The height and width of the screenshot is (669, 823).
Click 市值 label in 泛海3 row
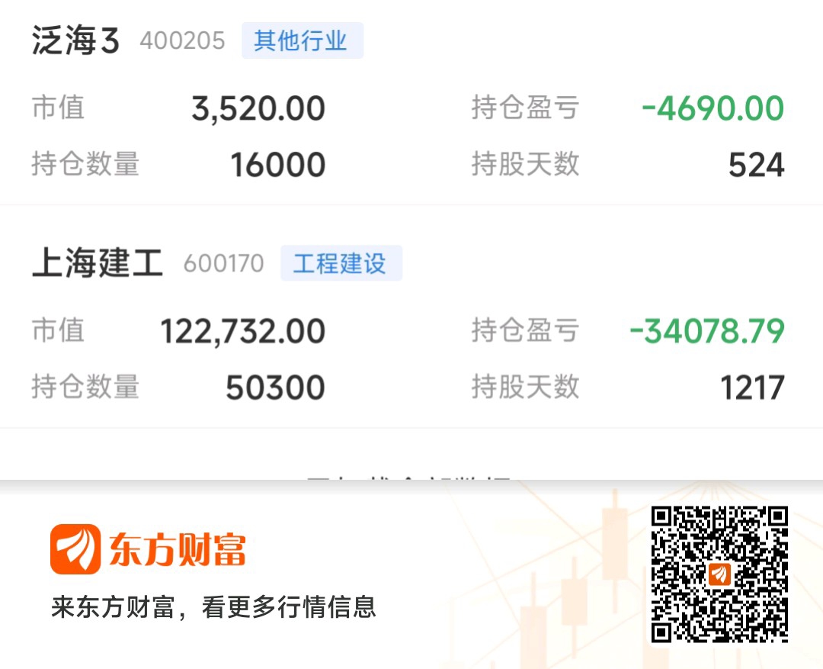(x=58, y=108)
